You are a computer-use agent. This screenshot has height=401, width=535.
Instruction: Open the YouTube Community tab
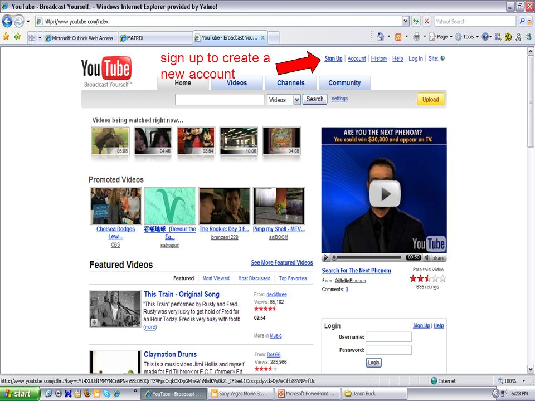pos(344,83)
